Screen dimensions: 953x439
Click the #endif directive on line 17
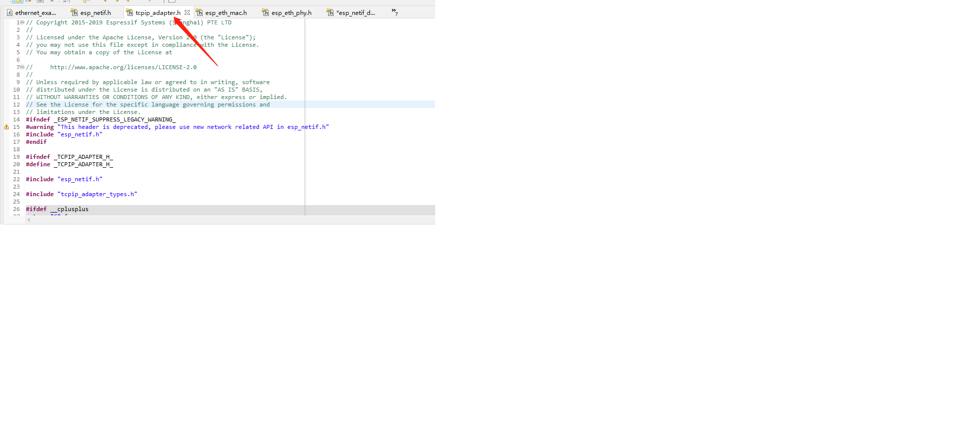pyautogui.click(x=36, y=142)
